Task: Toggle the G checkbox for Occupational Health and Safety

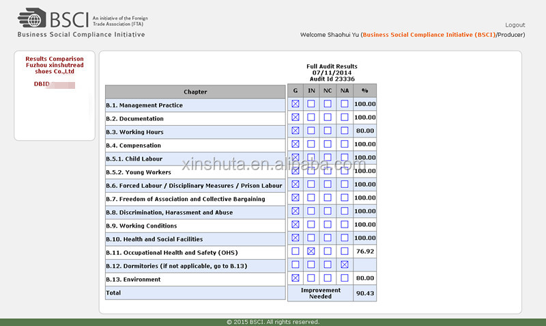Action: (x=296, y=251)
